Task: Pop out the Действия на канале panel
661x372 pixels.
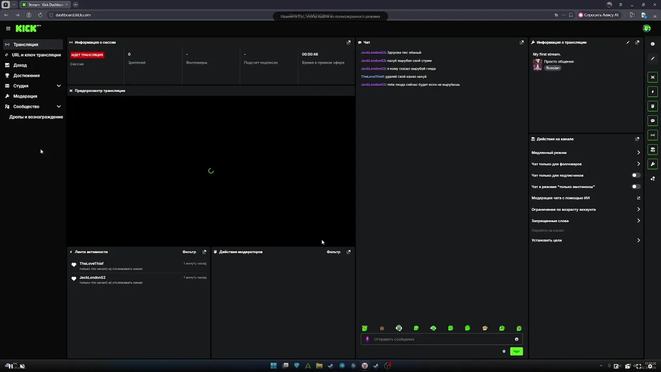Action: (x=637, y=139)
